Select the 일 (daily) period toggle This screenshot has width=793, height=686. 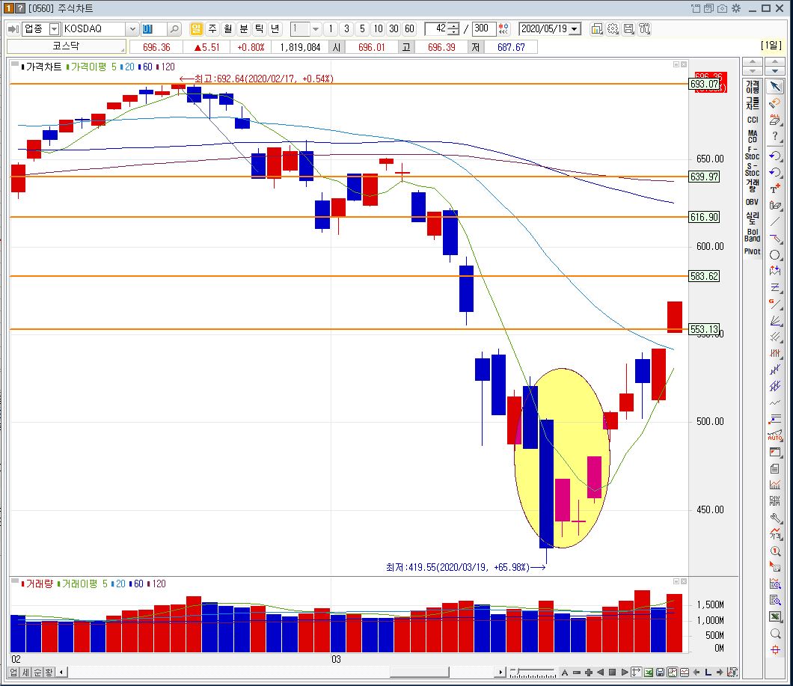pos(196,29)
